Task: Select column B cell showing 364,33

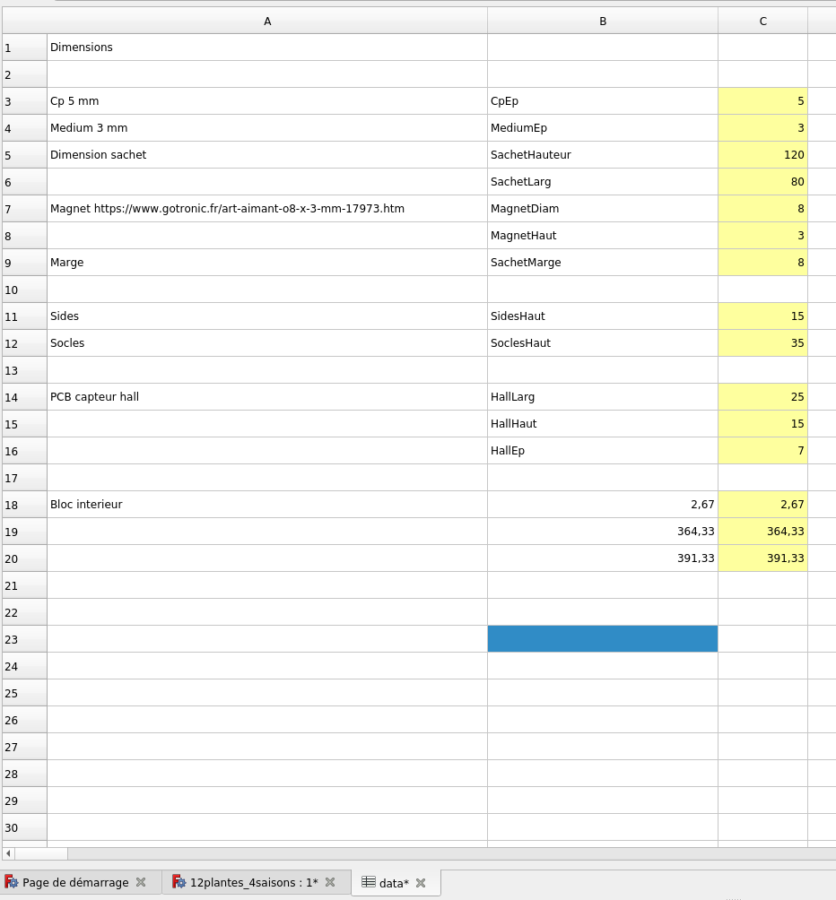Action: click(602, 532)
